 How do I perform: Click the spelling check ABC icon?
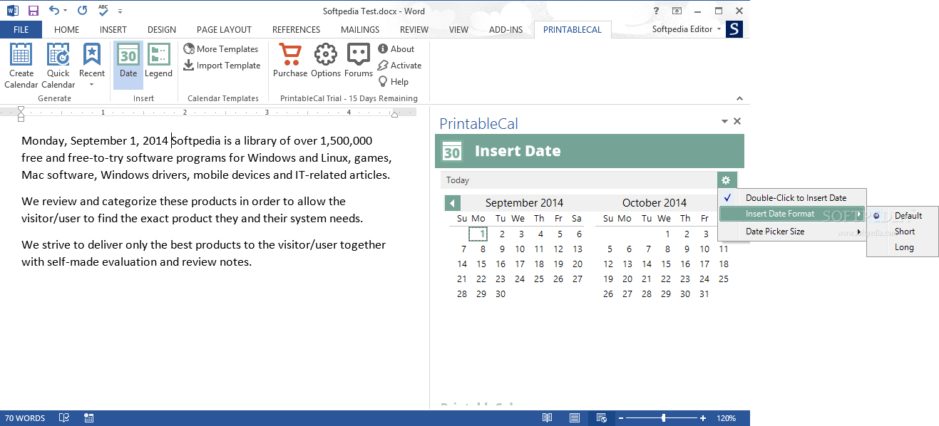pyautogui.click(x=104, y=11)
